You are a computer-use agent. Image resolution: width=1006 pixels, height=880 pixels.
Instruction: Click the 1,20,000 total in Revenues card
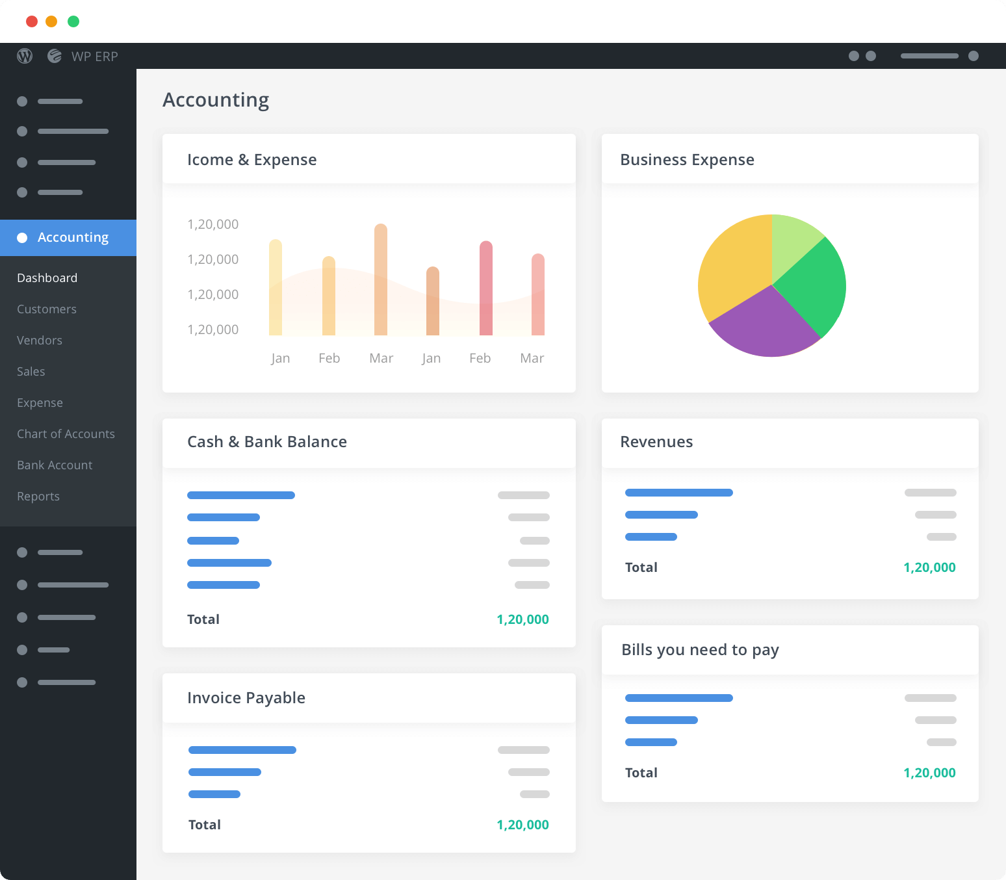pyautogui.click(x=929, y=567)
